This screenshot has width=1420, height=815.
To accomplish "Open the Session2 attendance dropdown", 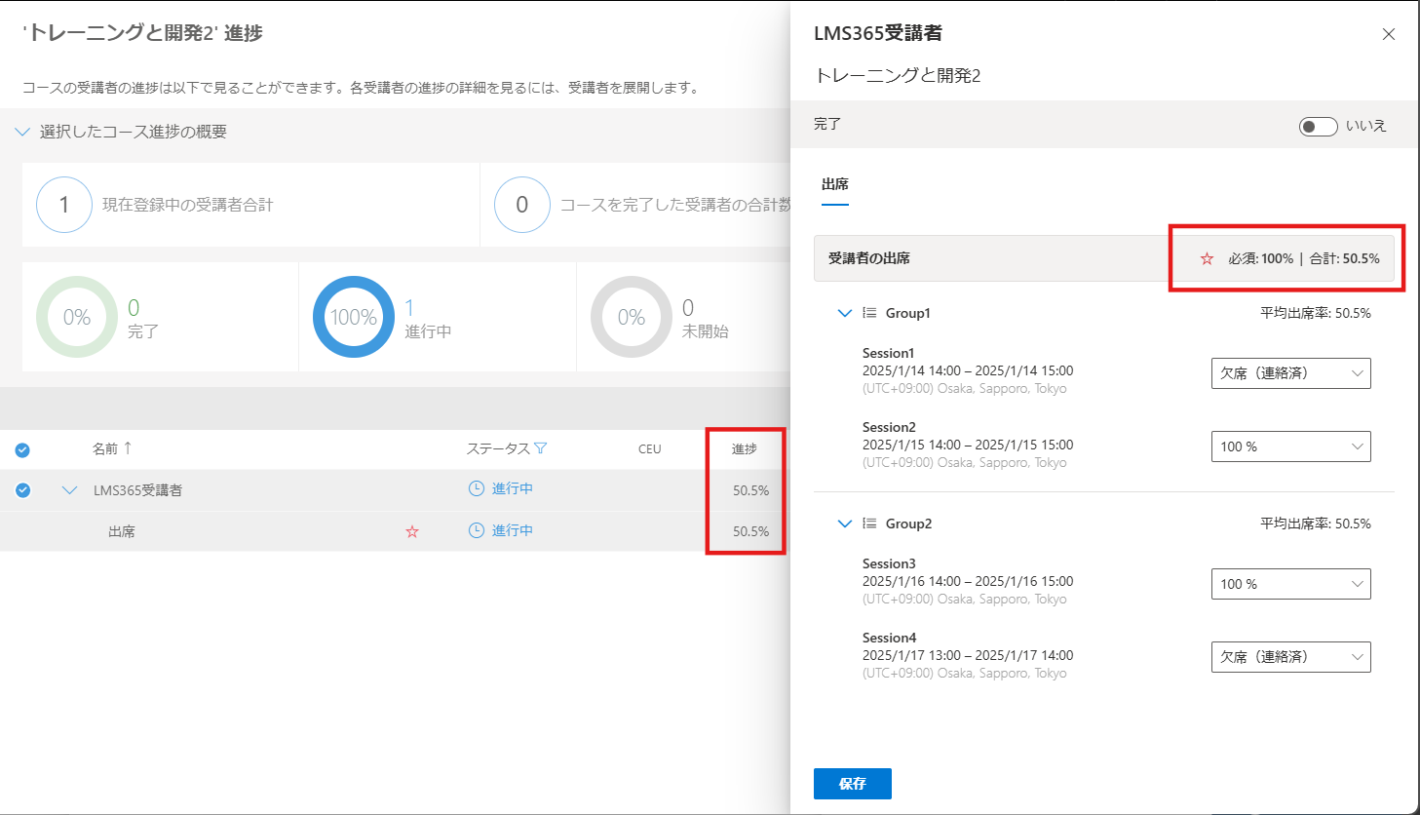I will 1291,446.
